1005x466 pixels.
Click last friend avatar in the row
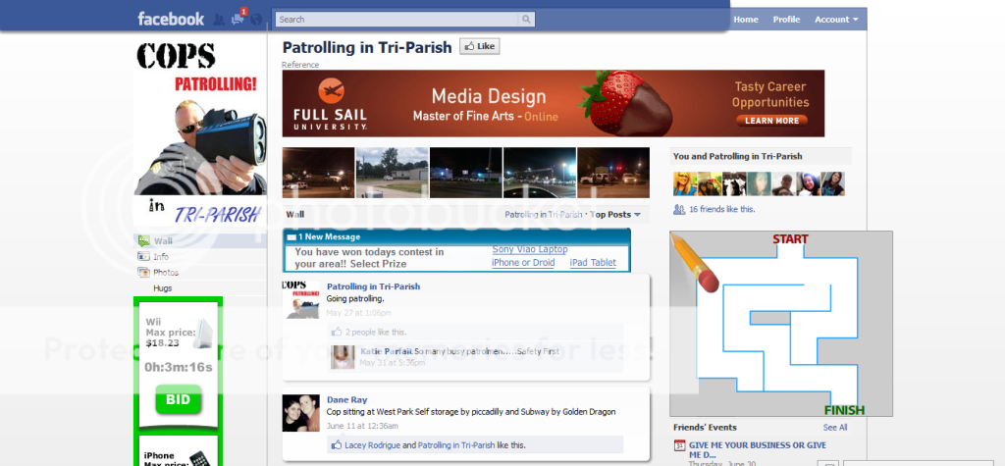(x=832, y=184)
